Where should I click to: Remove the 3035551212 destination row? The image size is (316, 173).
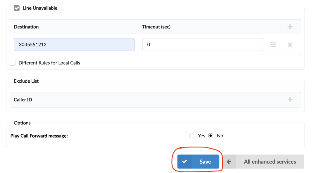pos(290,45)
